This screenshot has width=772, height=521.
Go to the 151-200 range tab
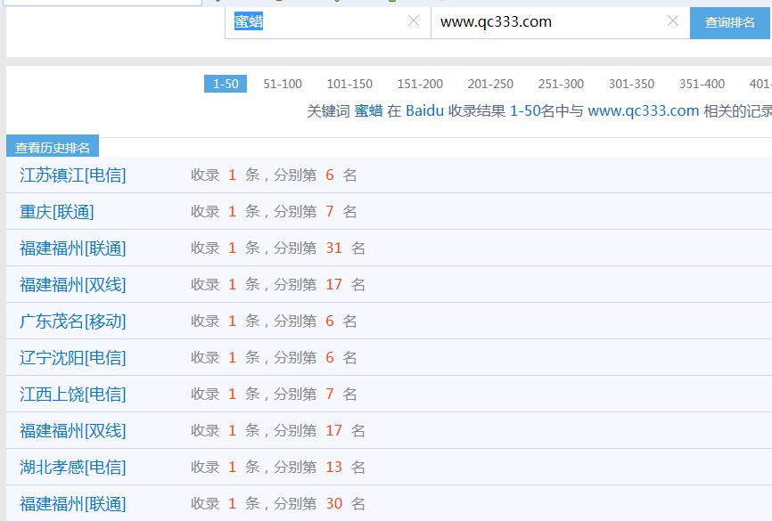point(420,84)
